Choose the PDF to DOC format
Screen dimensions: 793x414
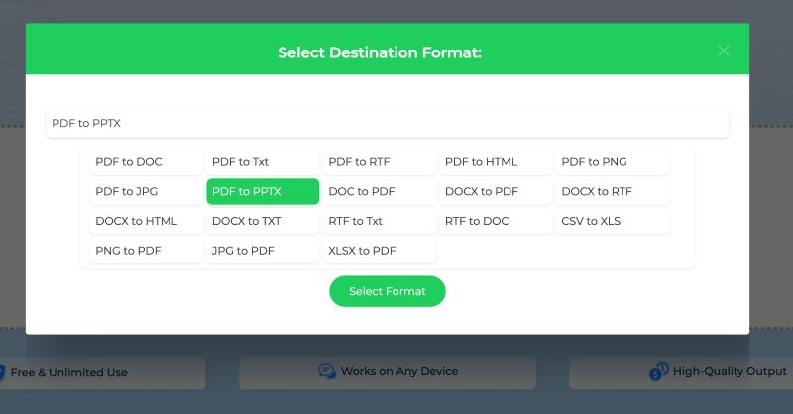pyautogui.click(x=147, y=162)
